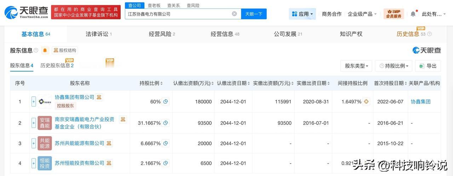Click help icon next to 历史信息 tab
Screen dimensions: 453x176
pyautogui.click(x=429, y=34)
